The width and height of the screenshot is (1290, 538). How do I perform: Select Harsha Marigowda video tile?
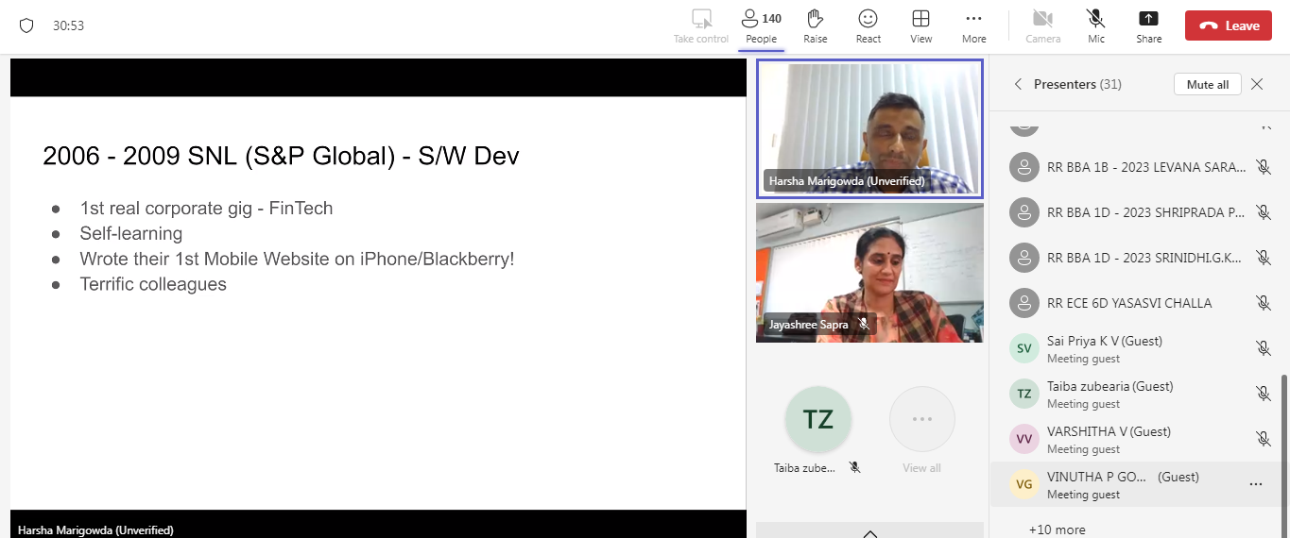(x=869, y=128)
